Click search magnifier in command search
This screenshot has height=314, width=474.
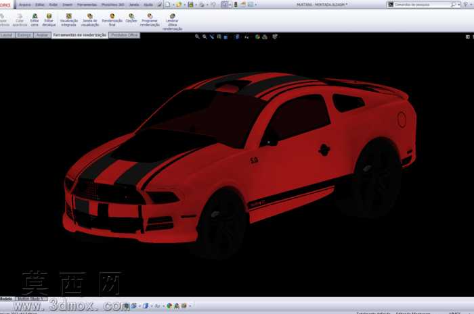coord(453,5)
